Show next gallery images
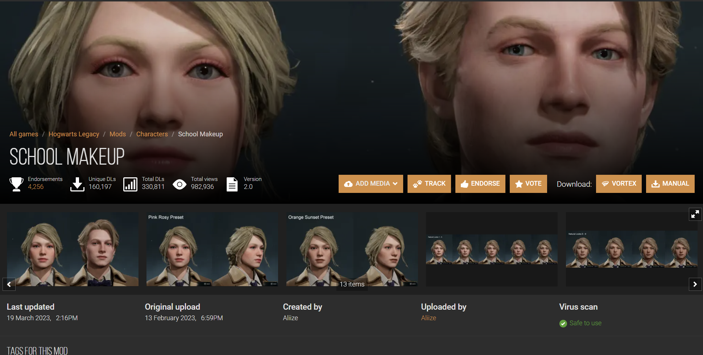The width and height of the screenshot is (703, 355). point(695,284)
